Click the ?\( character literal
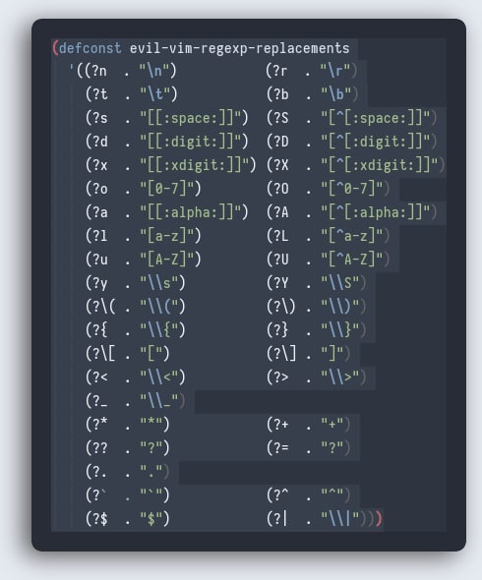The image size is (482, 580). pyautogui.click(x=104, y=307)
